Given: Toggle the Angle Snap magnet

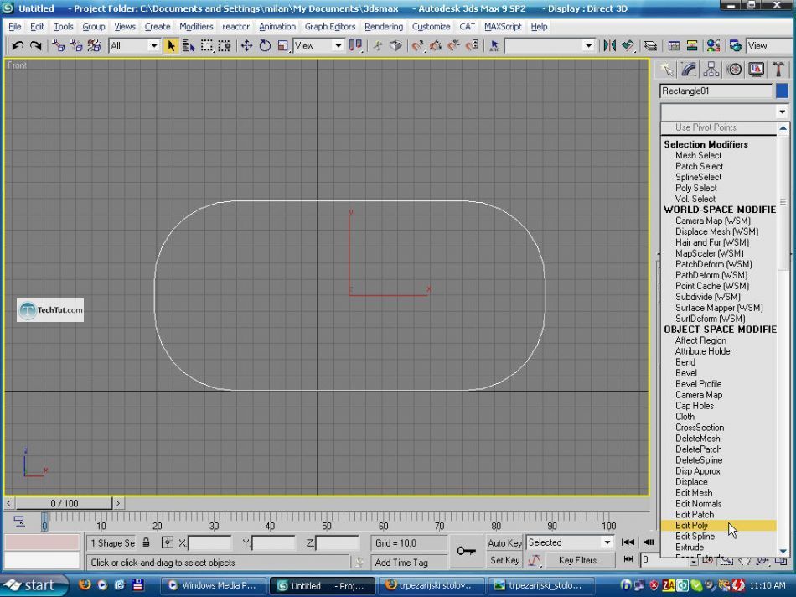Looking at the screenshot, I should 436,46.
